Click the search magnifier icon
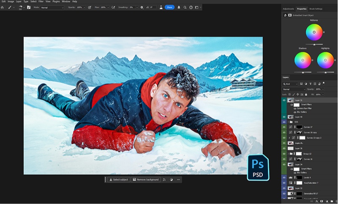Screen dimensions: 338x204 (185, 8)
